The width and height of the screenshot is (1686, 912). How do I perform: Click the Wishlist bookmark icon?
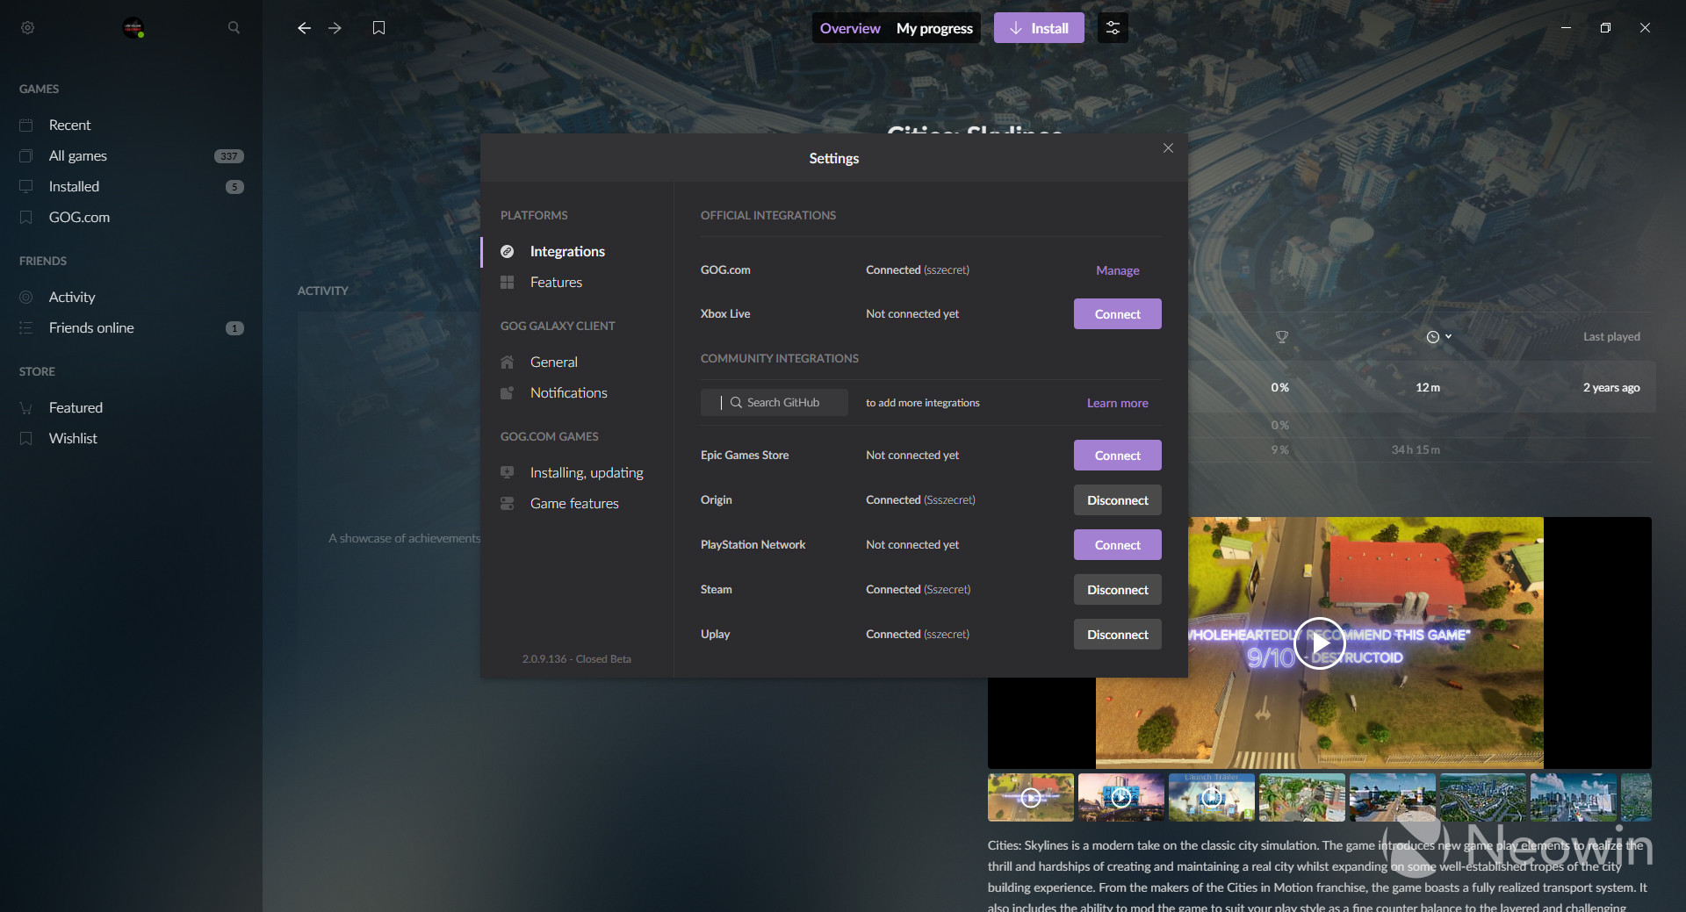tap(26, 438)
